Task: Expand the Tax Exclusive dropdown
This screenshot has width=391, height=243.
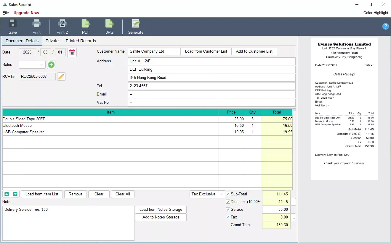Action: tap(207, 194)
